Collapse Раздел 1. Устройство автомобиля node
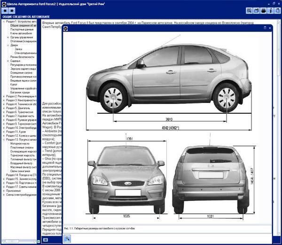Image resolution: width=282 pixels, height=245 pixels. click(4, 22)
